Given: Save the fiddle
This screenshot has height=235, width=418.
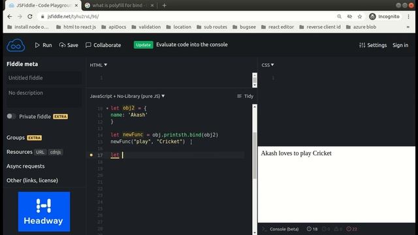Looking at the screenshot, I should (69, 45).
